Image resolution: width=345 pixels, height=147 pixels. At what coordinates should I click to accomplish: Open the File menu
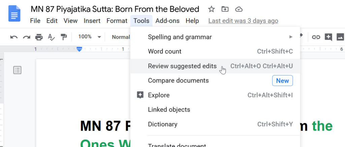tap(35, 21)
